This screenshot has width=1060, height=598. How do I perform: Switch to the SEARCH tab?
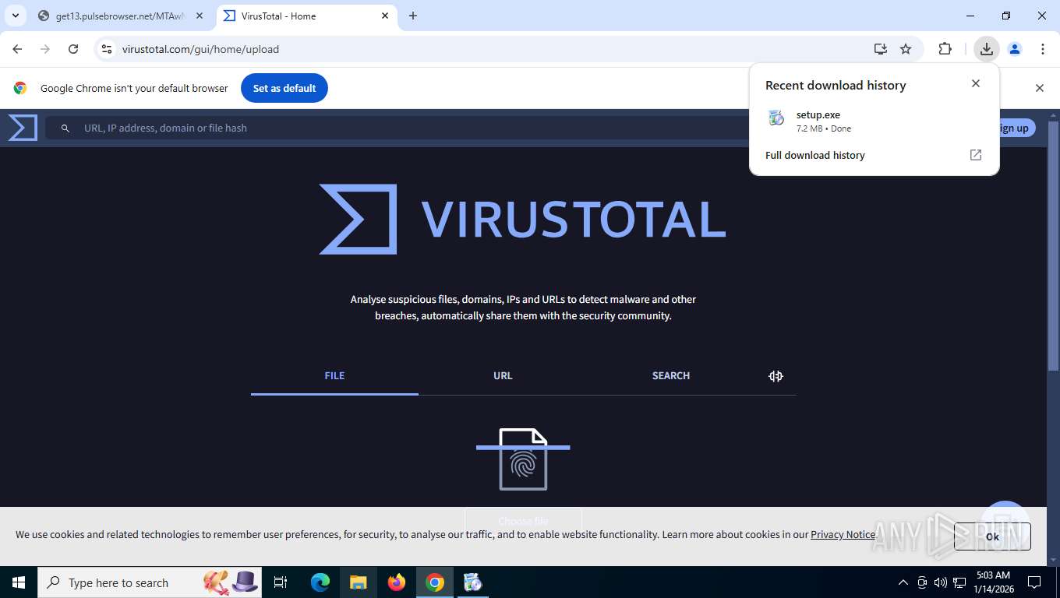(x=671, y=376)
